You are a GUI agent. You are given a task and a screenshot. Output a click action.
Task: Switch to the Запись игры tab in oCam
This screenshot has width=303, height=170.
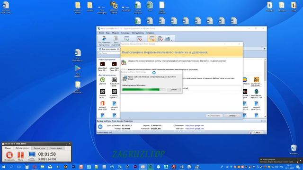pyautogui.click(x=39, y=148)
